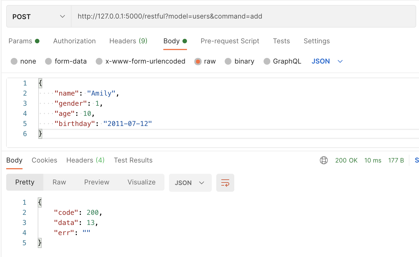
Task: Open the response Headers (4) tab
Action: pos(85,160)
